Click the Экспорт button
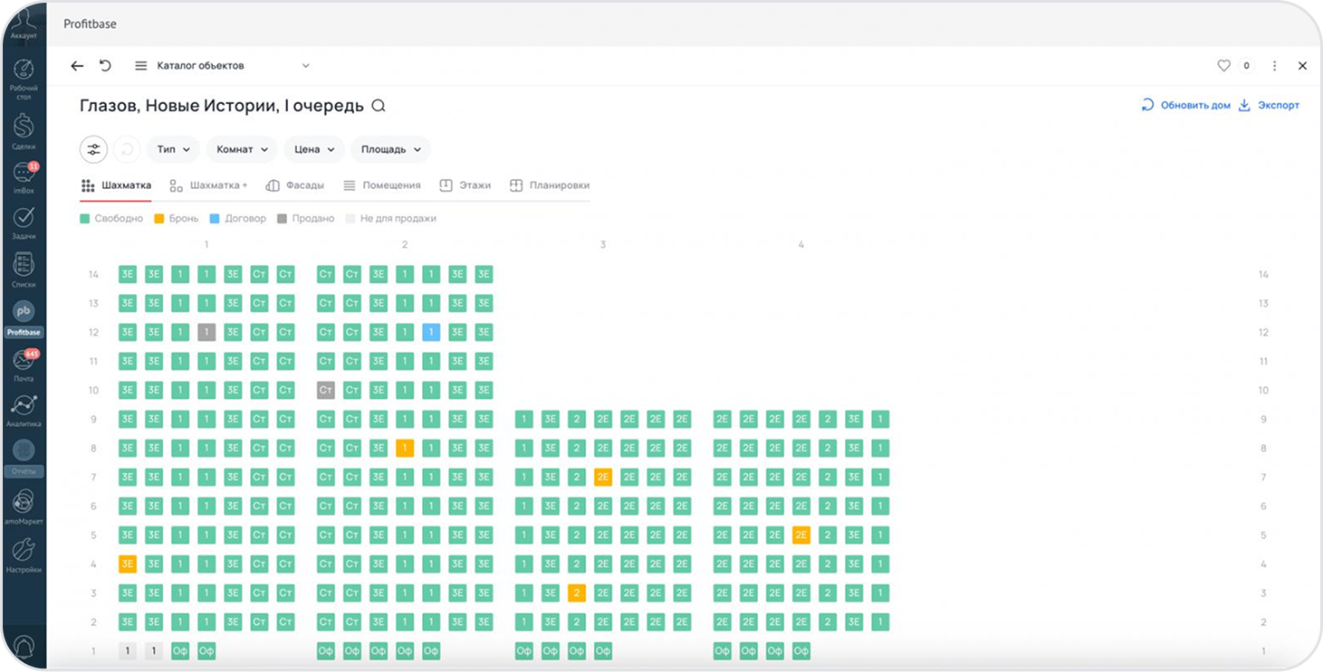Viewport: 1323px width, 672px height. (1269, 105)
